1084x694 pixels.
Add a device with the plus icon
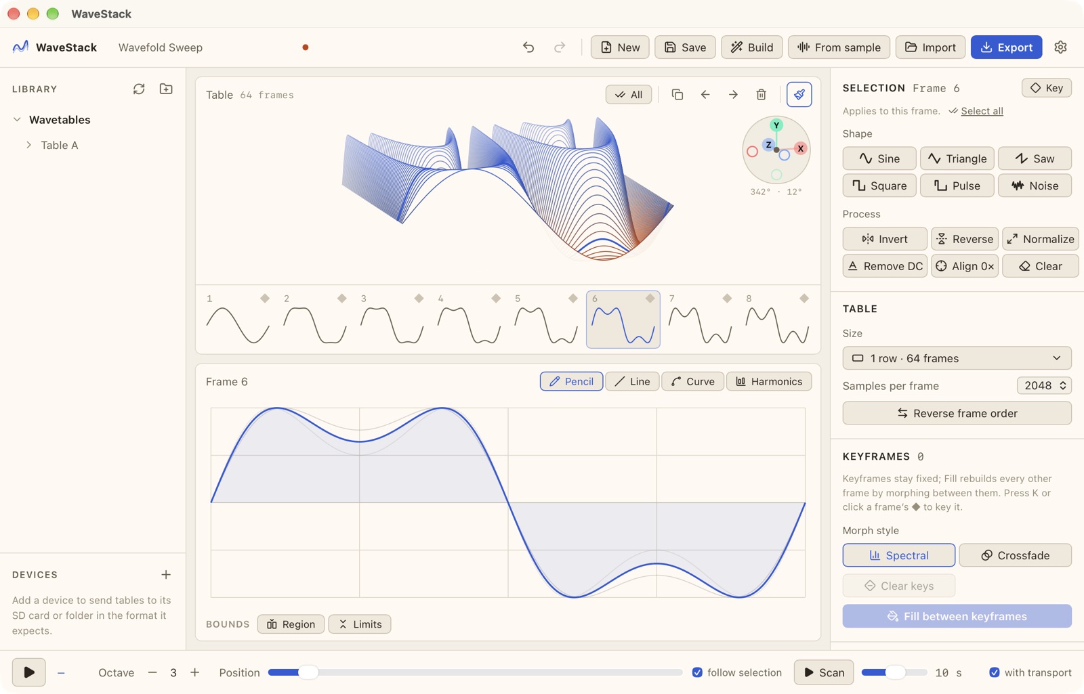(166, 575)
